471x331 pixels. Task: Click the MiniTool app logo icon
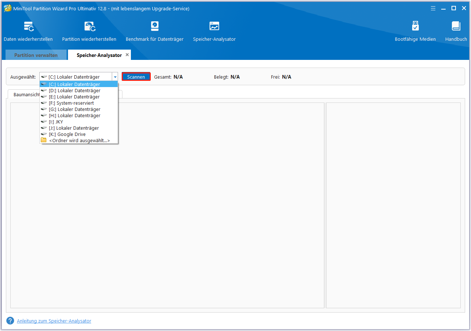click(x=7, y=8)
